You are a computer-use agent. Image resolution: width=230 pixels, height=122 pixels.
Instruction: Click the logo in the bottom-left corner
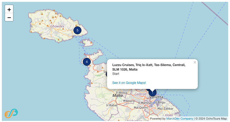(x=11, y=113)
